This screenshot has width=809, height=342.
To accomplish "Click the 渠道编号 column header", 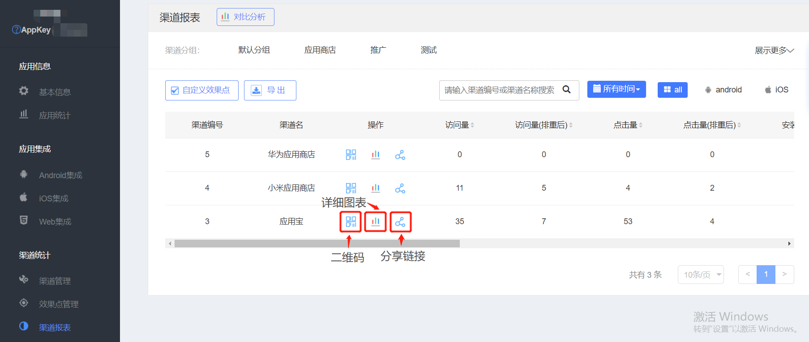I will [207, 125].
